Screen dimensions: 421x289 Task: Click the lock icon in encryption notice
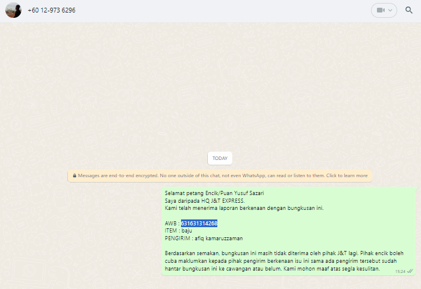74,175
